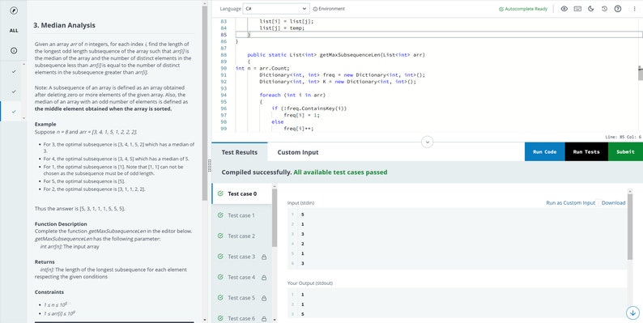Viewport: 643px width, 323px height.
Task: Open the info icon in the sidebar
Action: click(x=14, y=50)
